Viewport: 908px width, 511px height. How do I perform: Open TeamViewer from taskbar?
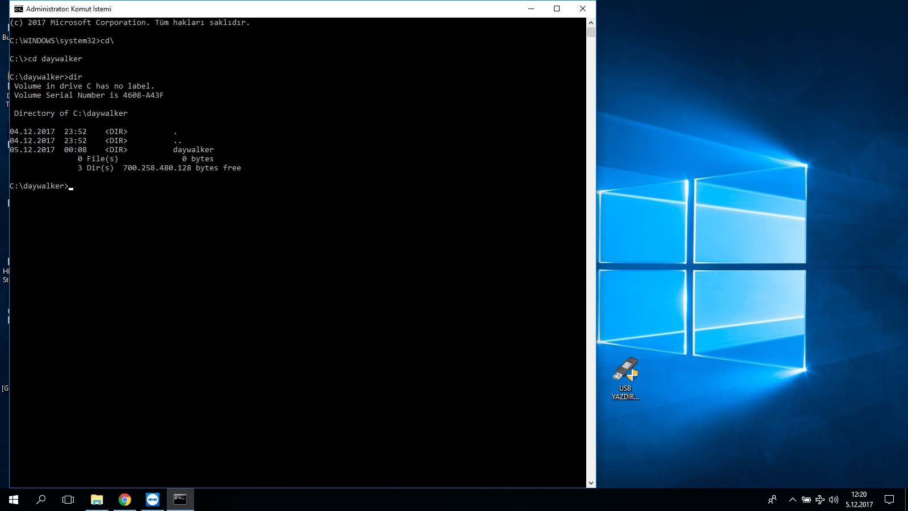point(153,500)
